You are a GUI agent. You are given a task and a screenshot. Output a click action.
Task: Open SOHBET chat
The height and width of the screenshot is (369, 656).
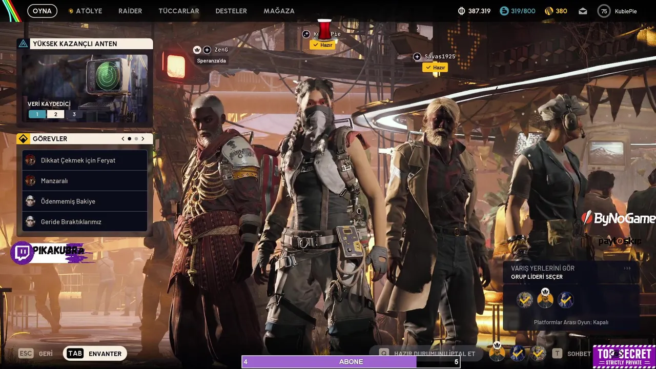coord(579,354)
